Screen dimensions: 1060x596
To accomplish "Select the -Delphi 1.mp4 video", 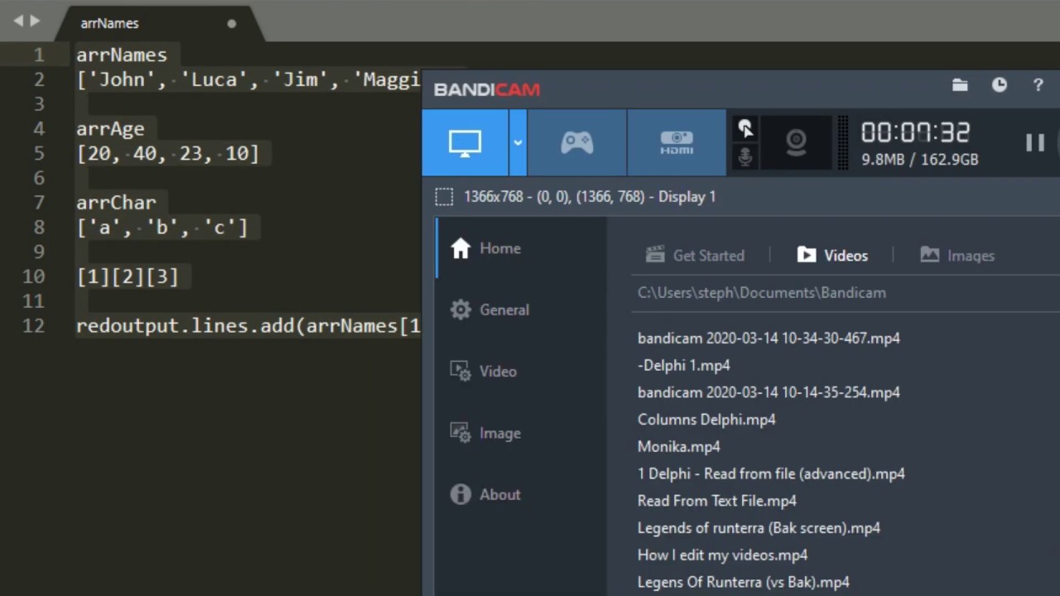I will click(x=684, y=365).
